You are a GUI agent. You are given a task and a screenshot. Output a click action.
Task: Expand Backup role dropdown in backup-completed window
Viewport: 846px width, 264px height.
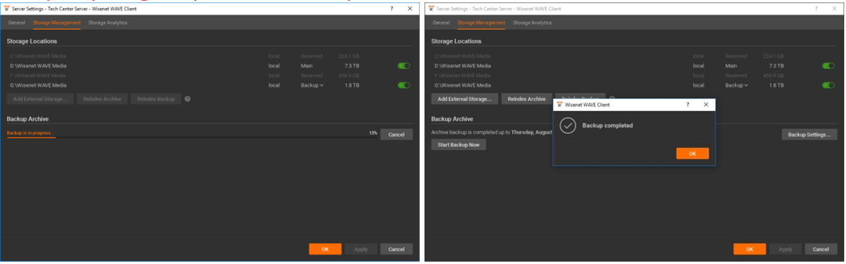[737, 85]
